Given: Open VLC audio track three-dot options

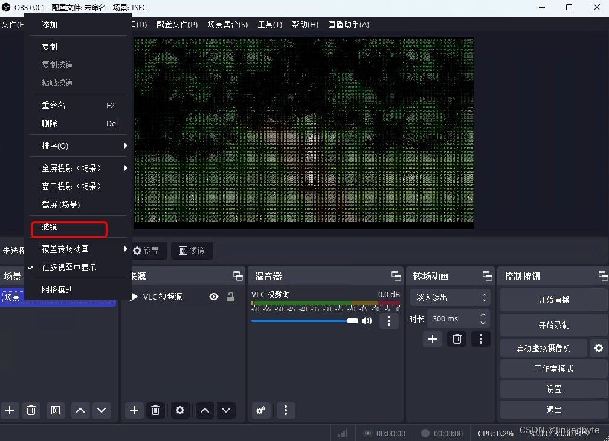Looking at the screenshot, I should [x=389, y=321].
